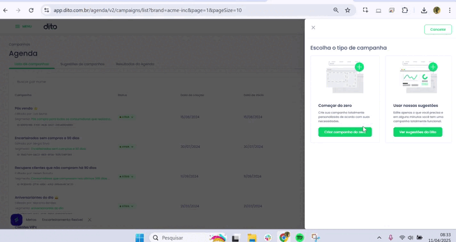The height and width of the screenshot is (242, 456).
Task: Click the Cancelar button
Action: 437,29
